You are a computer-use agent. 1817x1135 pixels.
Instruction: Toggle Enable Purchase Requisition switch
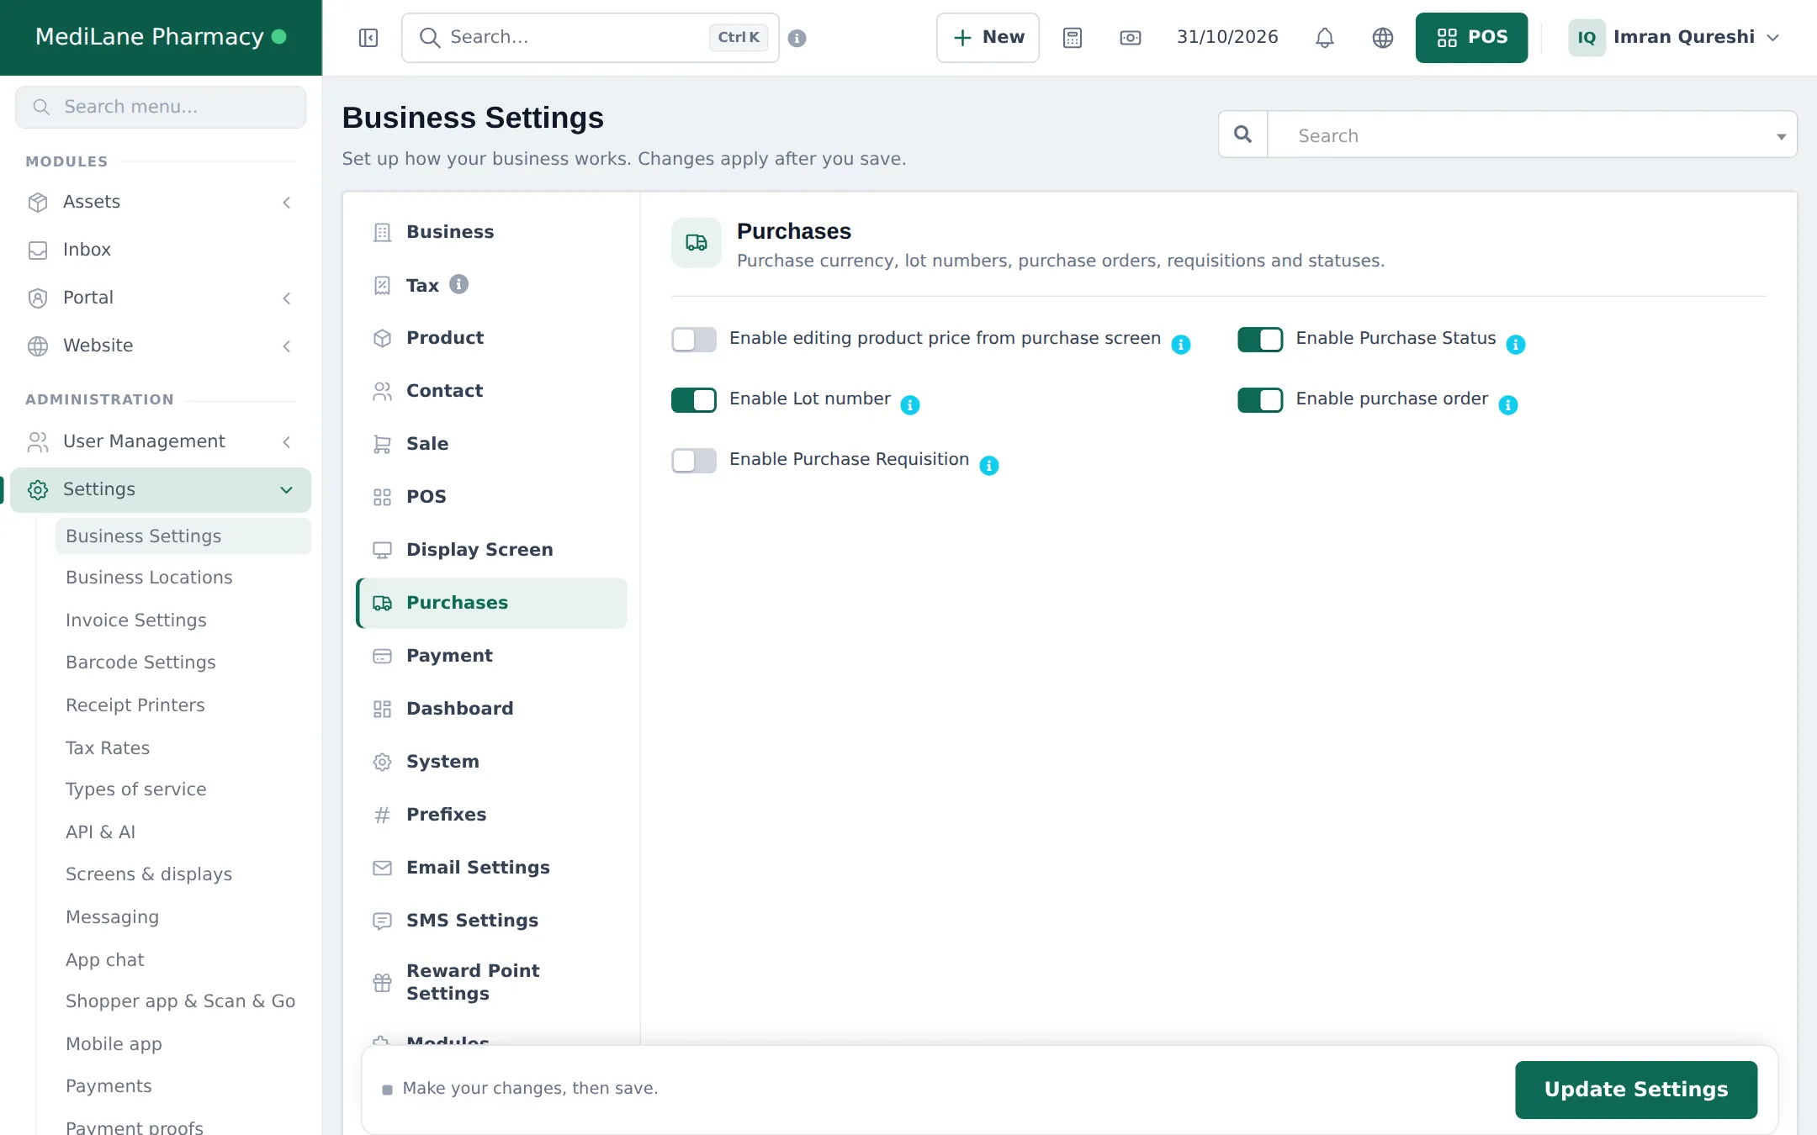[x=694, y=461]
